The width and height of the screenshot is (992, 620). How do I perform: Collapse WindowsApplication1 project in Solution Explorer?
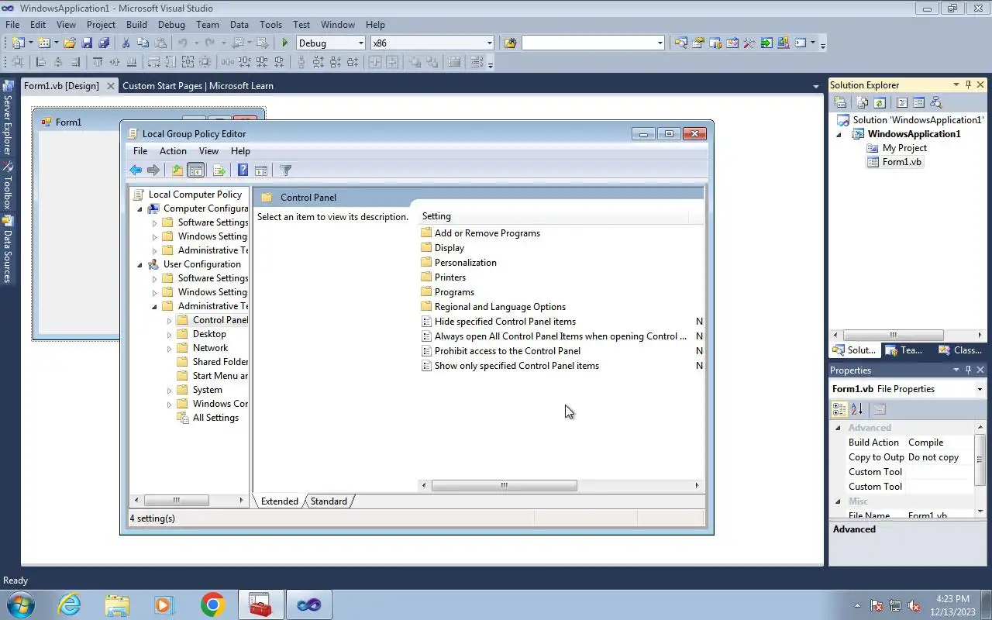click(x=839, y=134)
